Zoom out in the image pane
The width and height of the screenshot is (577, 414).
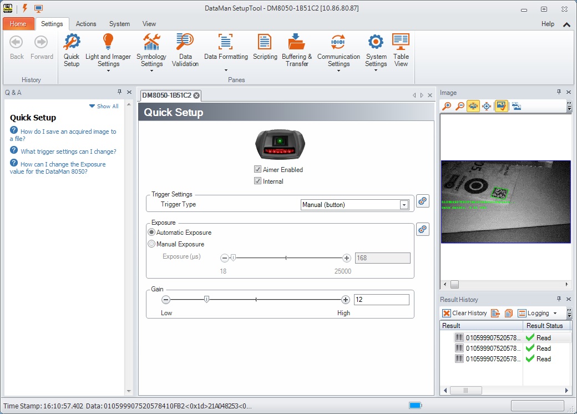(460, 106)
